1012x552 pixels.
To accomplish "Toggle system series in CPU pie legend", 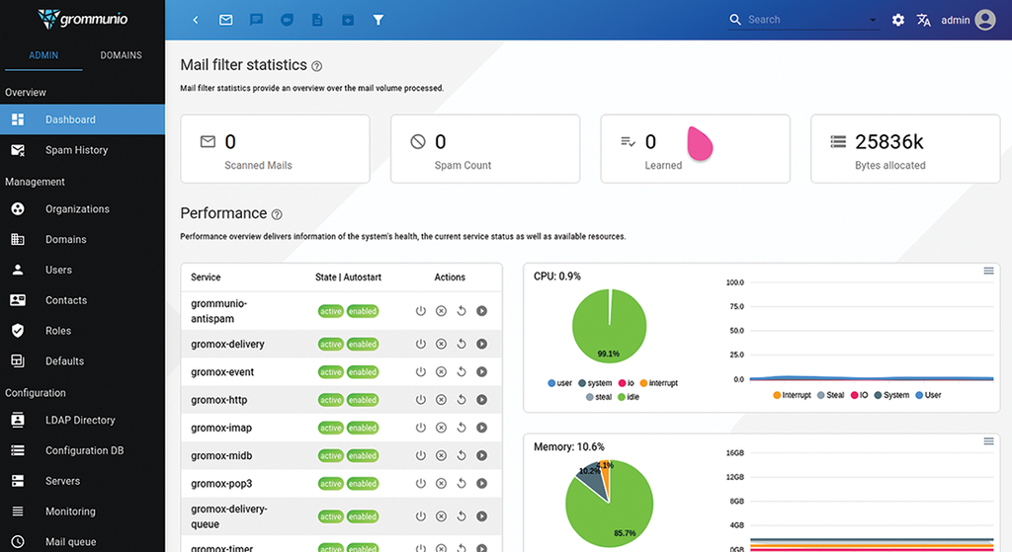I will click(595, 383).
